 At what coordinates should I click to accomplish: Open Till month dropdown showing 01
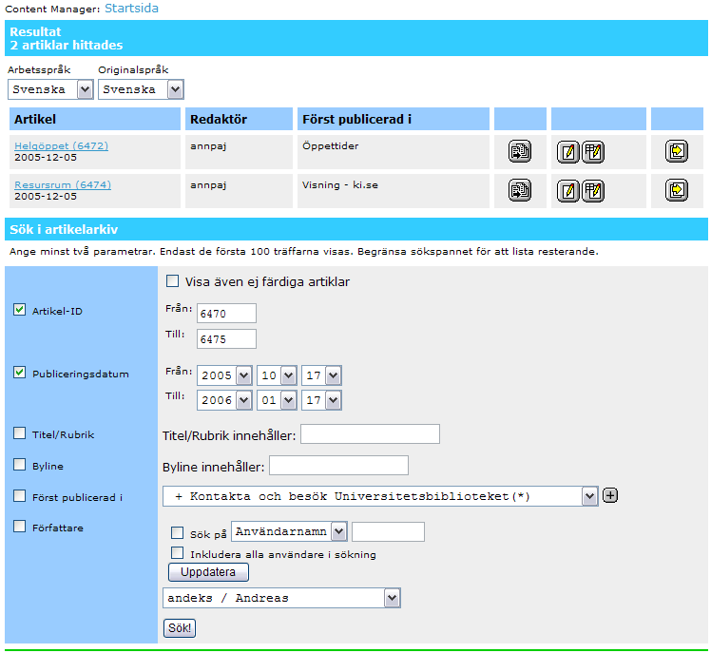pyautogui.click(x=277, y=400)
